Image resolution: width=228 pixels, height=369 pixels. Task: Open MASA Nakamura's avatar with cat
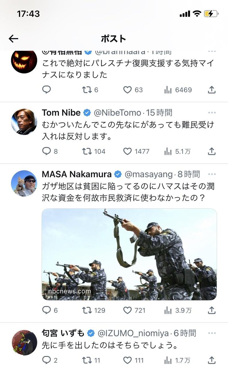pyautogui.click(x=24, y=183)
